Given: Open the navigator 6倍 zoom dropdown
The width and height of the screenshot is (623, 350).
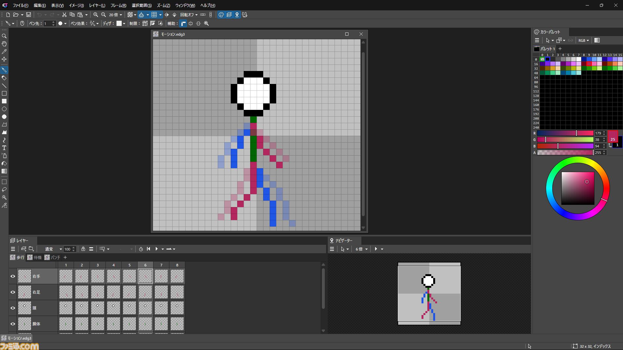Looking at the screenshot, I should point(361,249).
